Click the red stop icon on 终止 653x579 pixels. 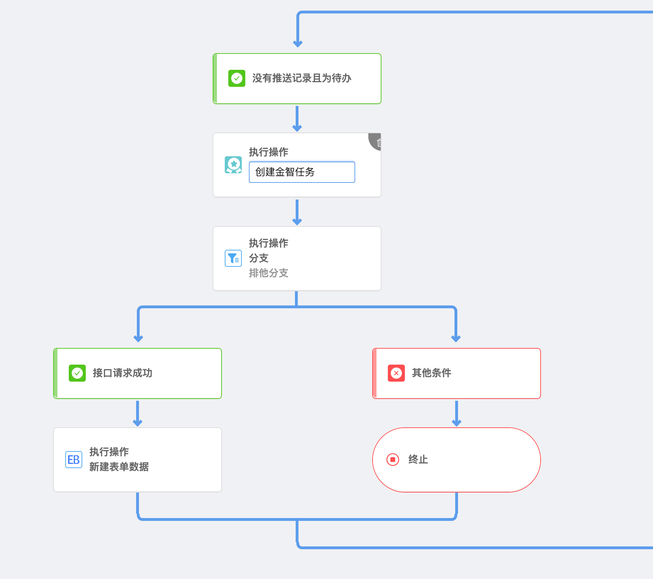(393, 460)
